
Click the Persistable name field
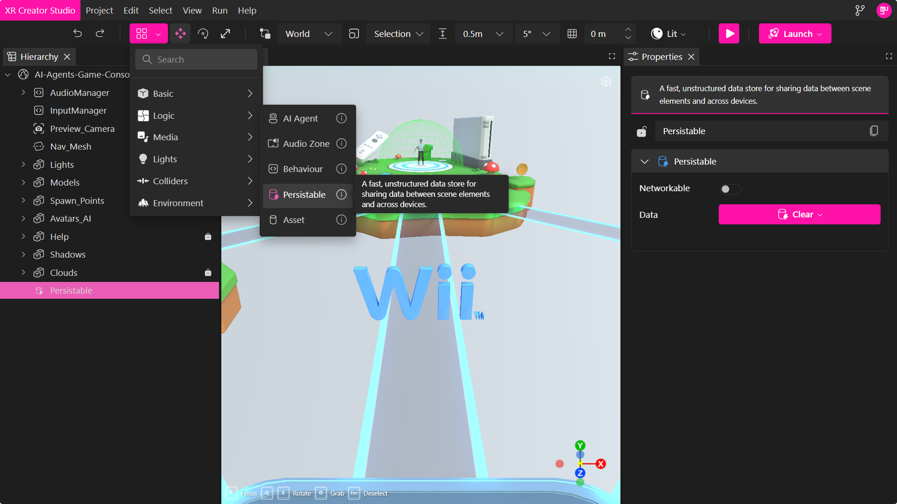coord(760,131)
